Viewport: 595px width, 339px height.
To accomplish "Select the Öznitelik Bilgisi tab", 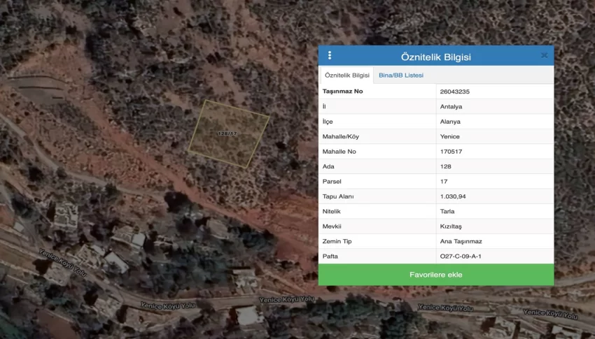I will (x=347, y=75).
